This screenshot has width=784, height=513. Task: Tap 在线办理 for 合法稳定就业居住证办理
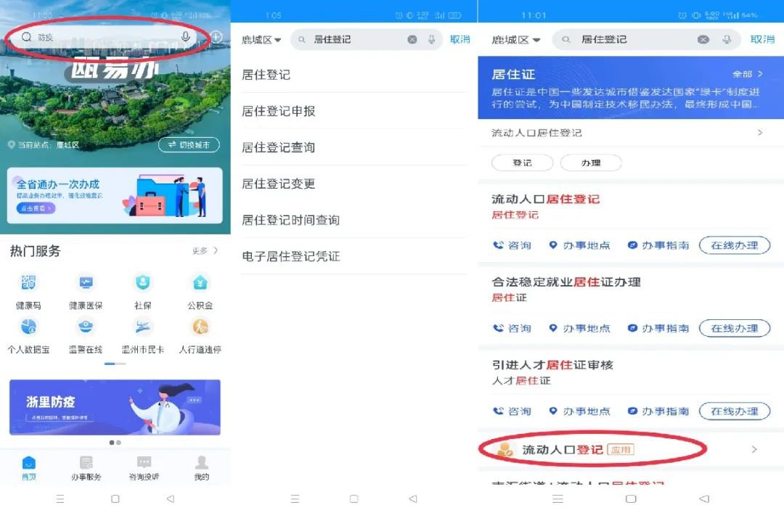pyautogui.click(x=734, y=329)
